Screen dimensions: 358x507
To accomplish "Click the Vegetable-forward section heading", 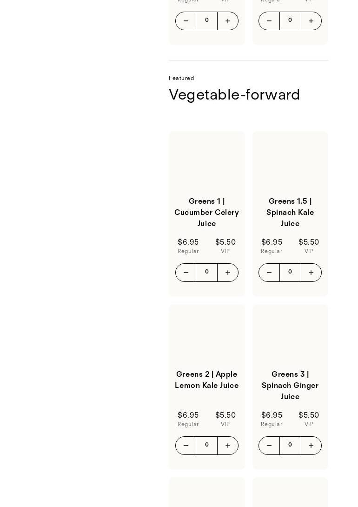I will click(234, 95).
